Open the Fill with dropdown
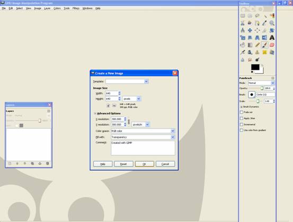Screen dimensions: 293x222 coord(143,137)
